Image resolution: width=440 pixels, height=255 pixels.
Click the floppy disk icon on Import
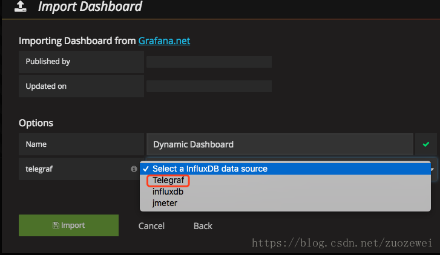tap(56, 225)
